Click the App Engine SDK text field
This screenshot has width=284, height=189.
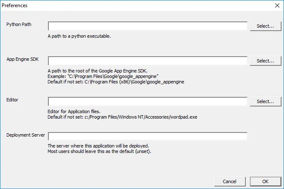tap(147, 61)
